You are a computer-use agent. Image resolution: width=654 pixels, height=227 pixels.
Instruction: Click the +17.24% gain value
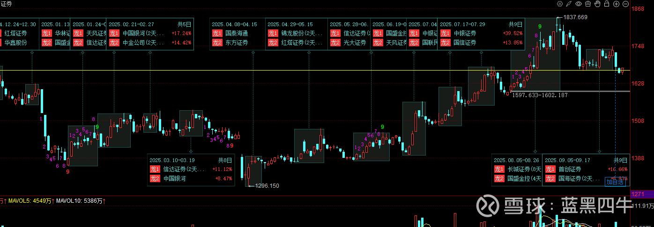pos(181,33)
